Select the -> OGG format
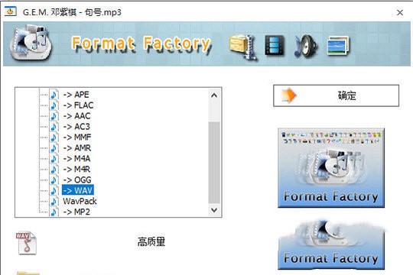413x275 pixels. click(x=77, y=180)
